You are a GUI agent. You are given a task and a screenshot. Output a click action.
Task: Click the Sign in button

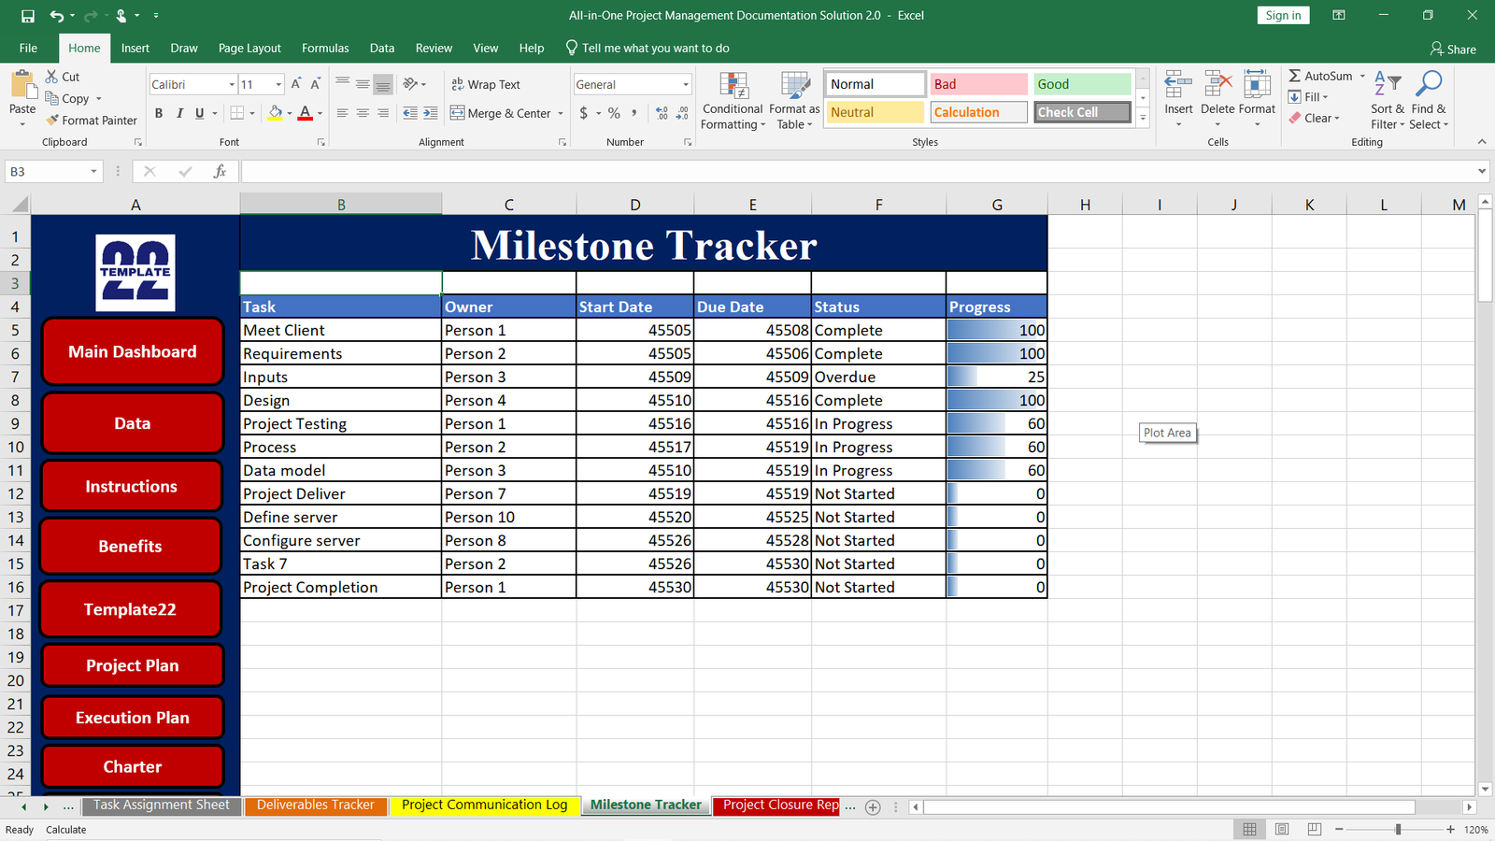point(1283,15)
